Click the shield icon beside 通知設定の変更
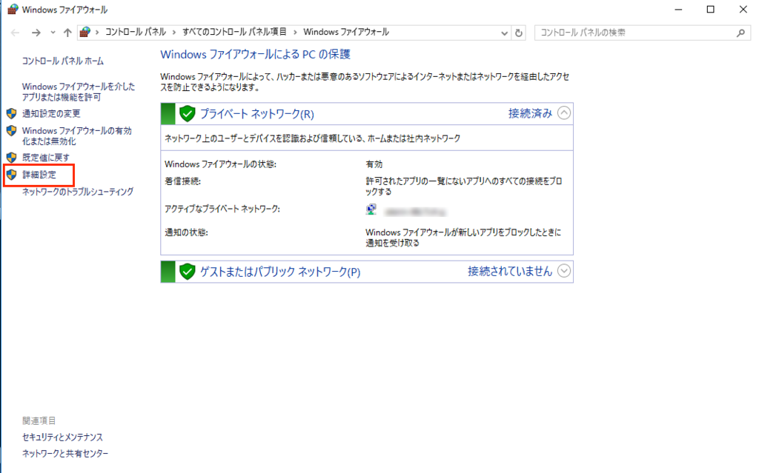The height and width of the screenshot is (473, 759). tap(12, 114)
